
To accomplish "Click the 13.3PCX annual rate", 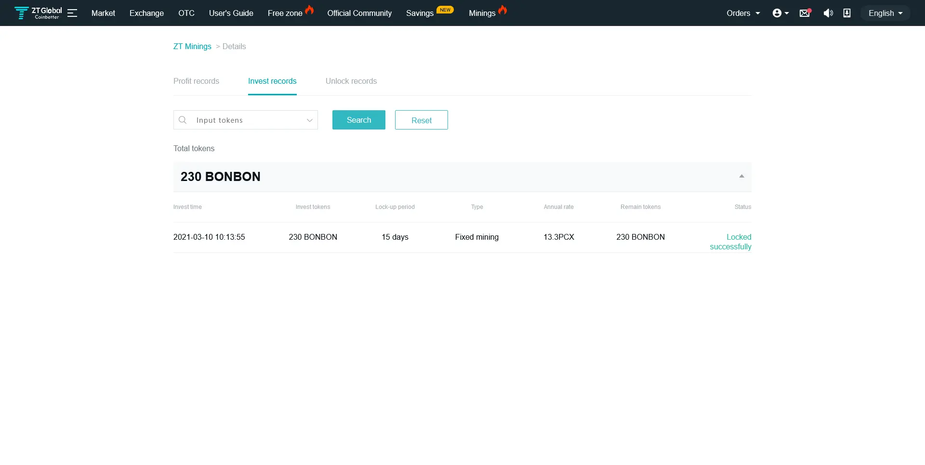I will 559,237.
